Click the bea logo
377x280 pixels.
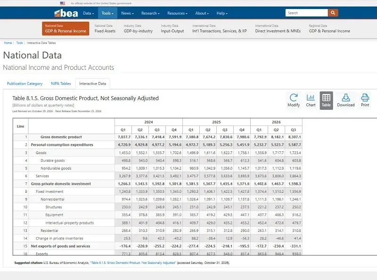coord(66,13)
